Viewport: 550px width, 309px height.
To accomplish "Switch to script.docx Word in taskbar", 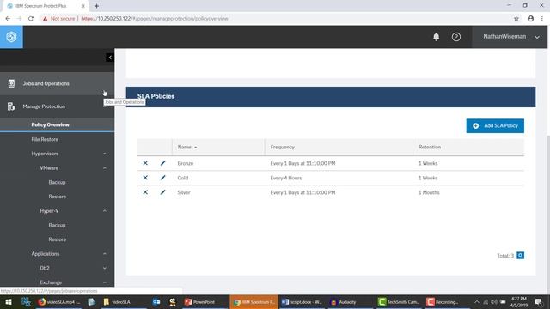I will [x=302, y=302].
